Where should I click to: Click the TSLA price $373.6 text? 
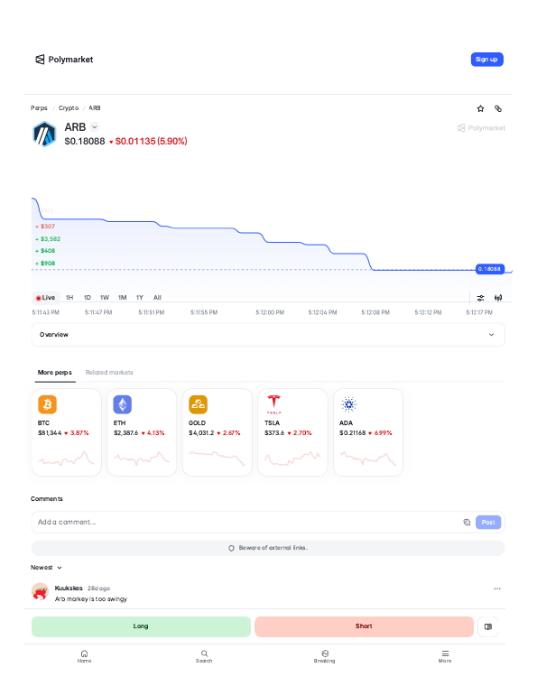point(274,433)
